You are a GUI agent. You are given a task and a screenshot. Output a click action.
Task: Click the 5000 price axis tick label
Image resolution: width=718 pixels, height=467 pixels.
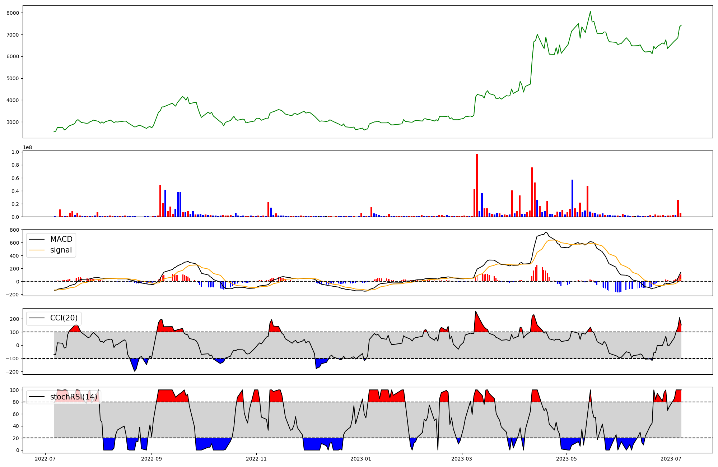click(x=13, y=78)
